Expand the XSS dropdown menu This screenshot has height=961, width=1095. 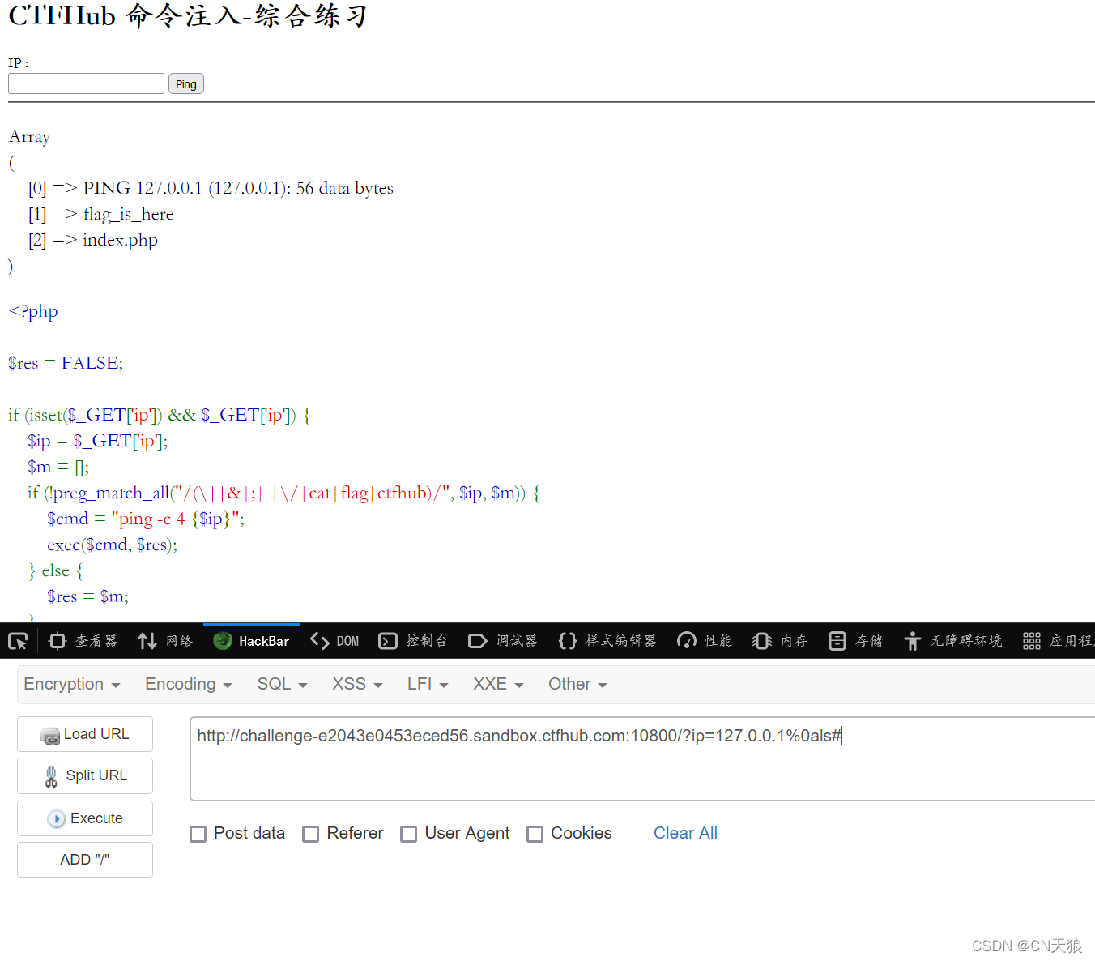(x=357, y=684)
